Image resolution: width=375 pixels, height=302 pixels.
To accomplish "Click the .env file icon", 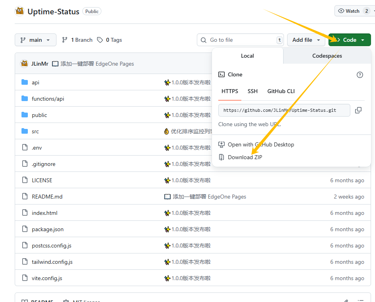I will 25,147.
